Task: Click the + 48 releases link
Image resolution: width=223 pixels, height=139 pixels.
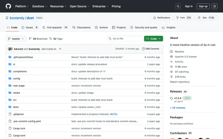Action: (178, 108)
